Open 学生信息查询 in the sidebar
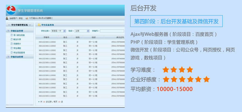The width and height of the screenshot is (242, 112). (x=19, y=52)
